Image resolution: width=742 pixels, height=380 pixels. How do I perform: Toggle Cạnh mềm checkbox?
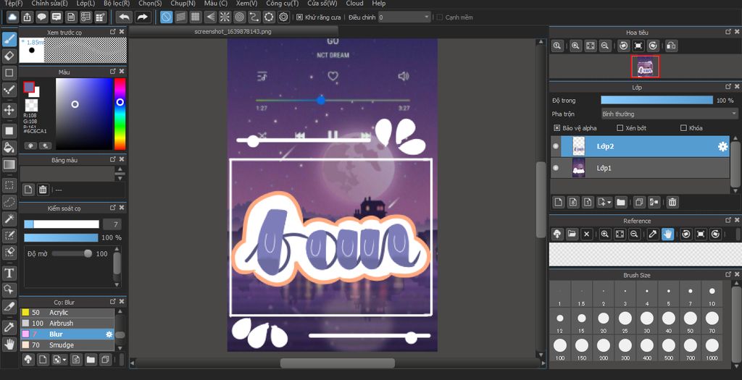click(x=440, y=17)
